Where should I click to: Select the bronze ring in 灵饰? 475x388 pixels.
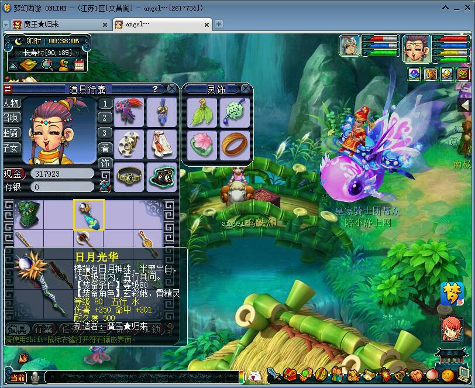click(x=235, y=145)
